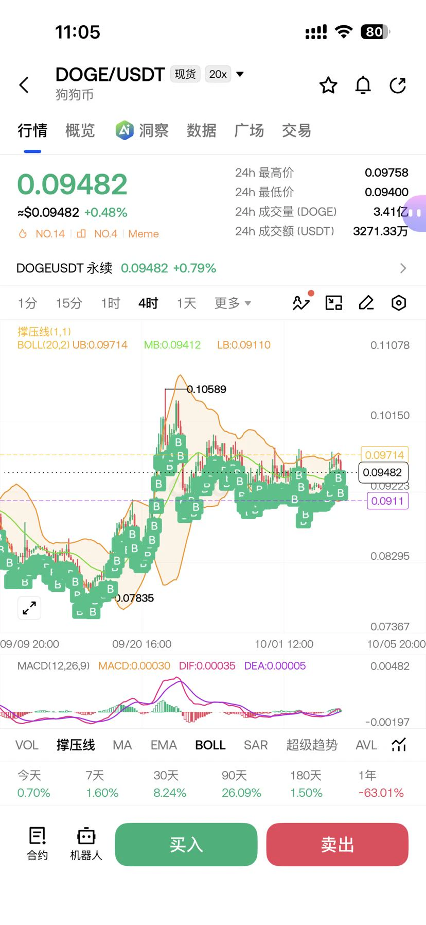Viewport: 426px width, 925px height.
Task: Open chart indicator icon with red dot
Action: [x=302, y=302]
